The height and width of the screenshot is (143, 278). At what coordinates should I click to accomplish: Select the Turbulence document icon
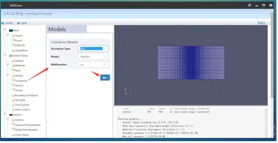click(13, 80)
